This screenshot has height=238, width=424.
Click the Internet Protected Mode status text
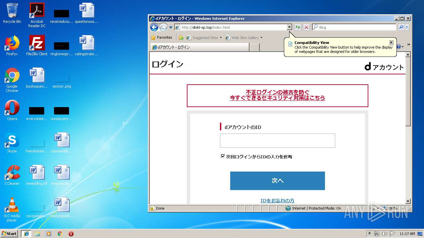pyautogui.click(x=316, y=208)
